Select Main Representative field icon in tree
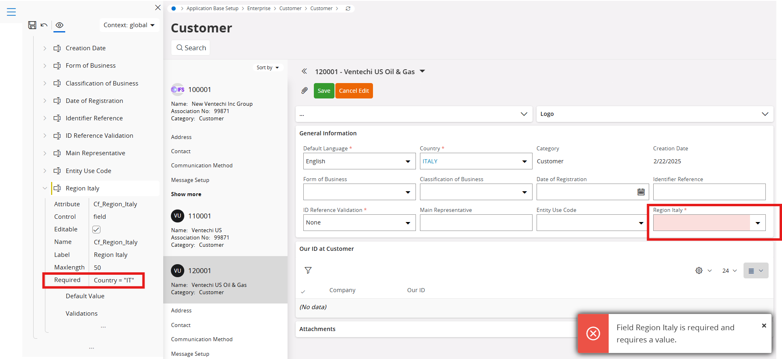Image resolution: width=782 pixels, height=359 pixels. pos(57,153)
